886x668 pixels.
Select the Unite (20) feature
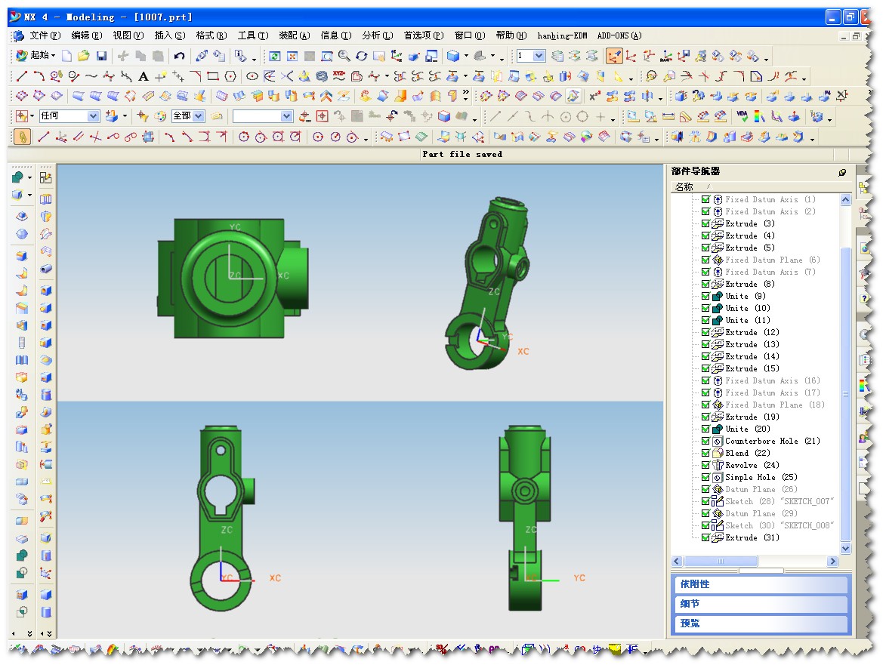(x=747, y=429)
